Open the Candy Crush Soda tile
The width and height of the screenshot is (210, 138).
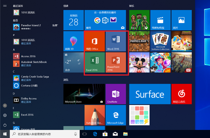tap(182, 41)
